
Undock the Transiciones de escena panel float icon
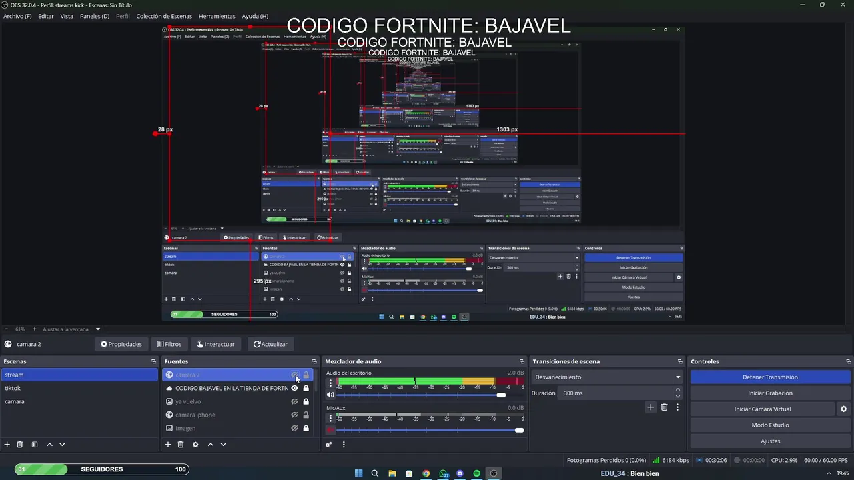tap(680, 361)
